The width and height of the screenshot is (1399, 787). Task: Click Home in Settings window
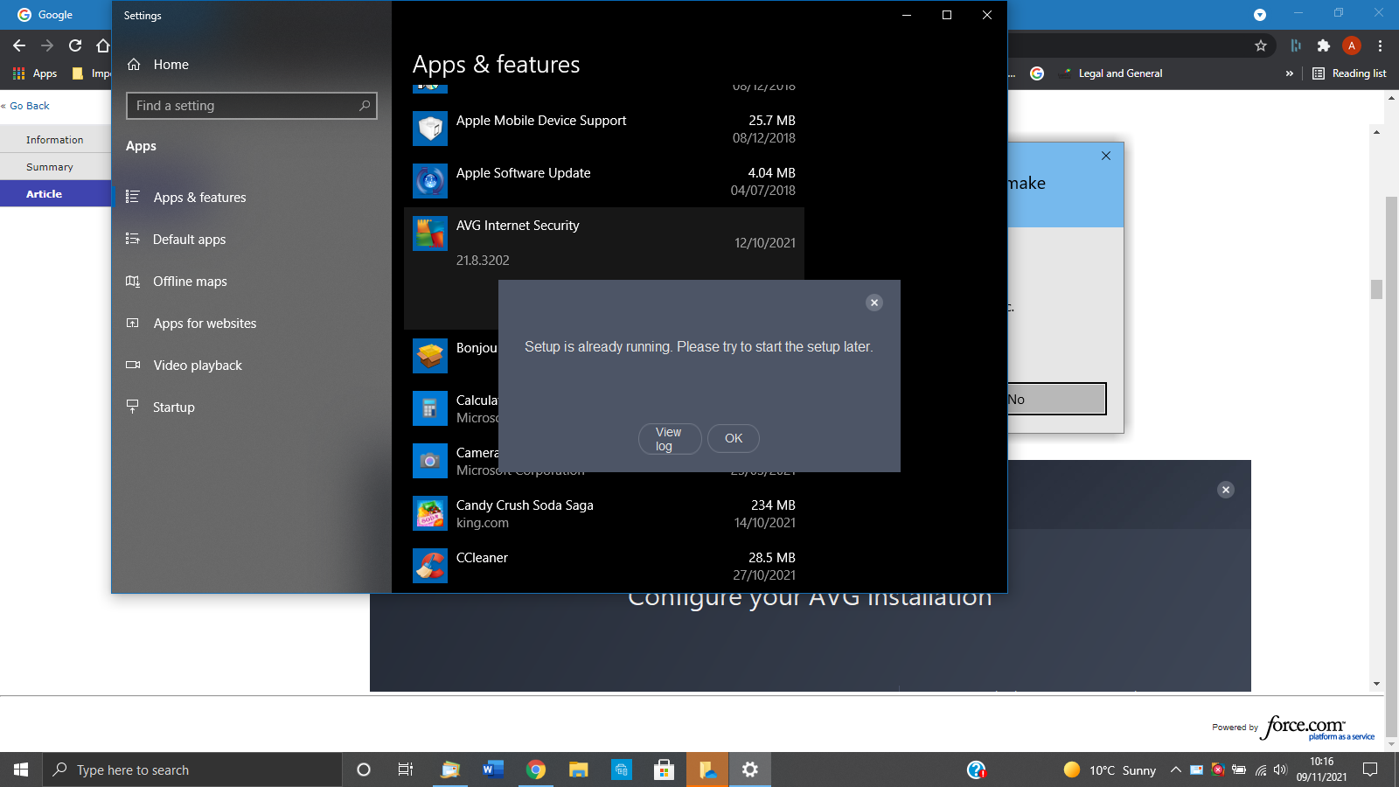pos(171,65)
